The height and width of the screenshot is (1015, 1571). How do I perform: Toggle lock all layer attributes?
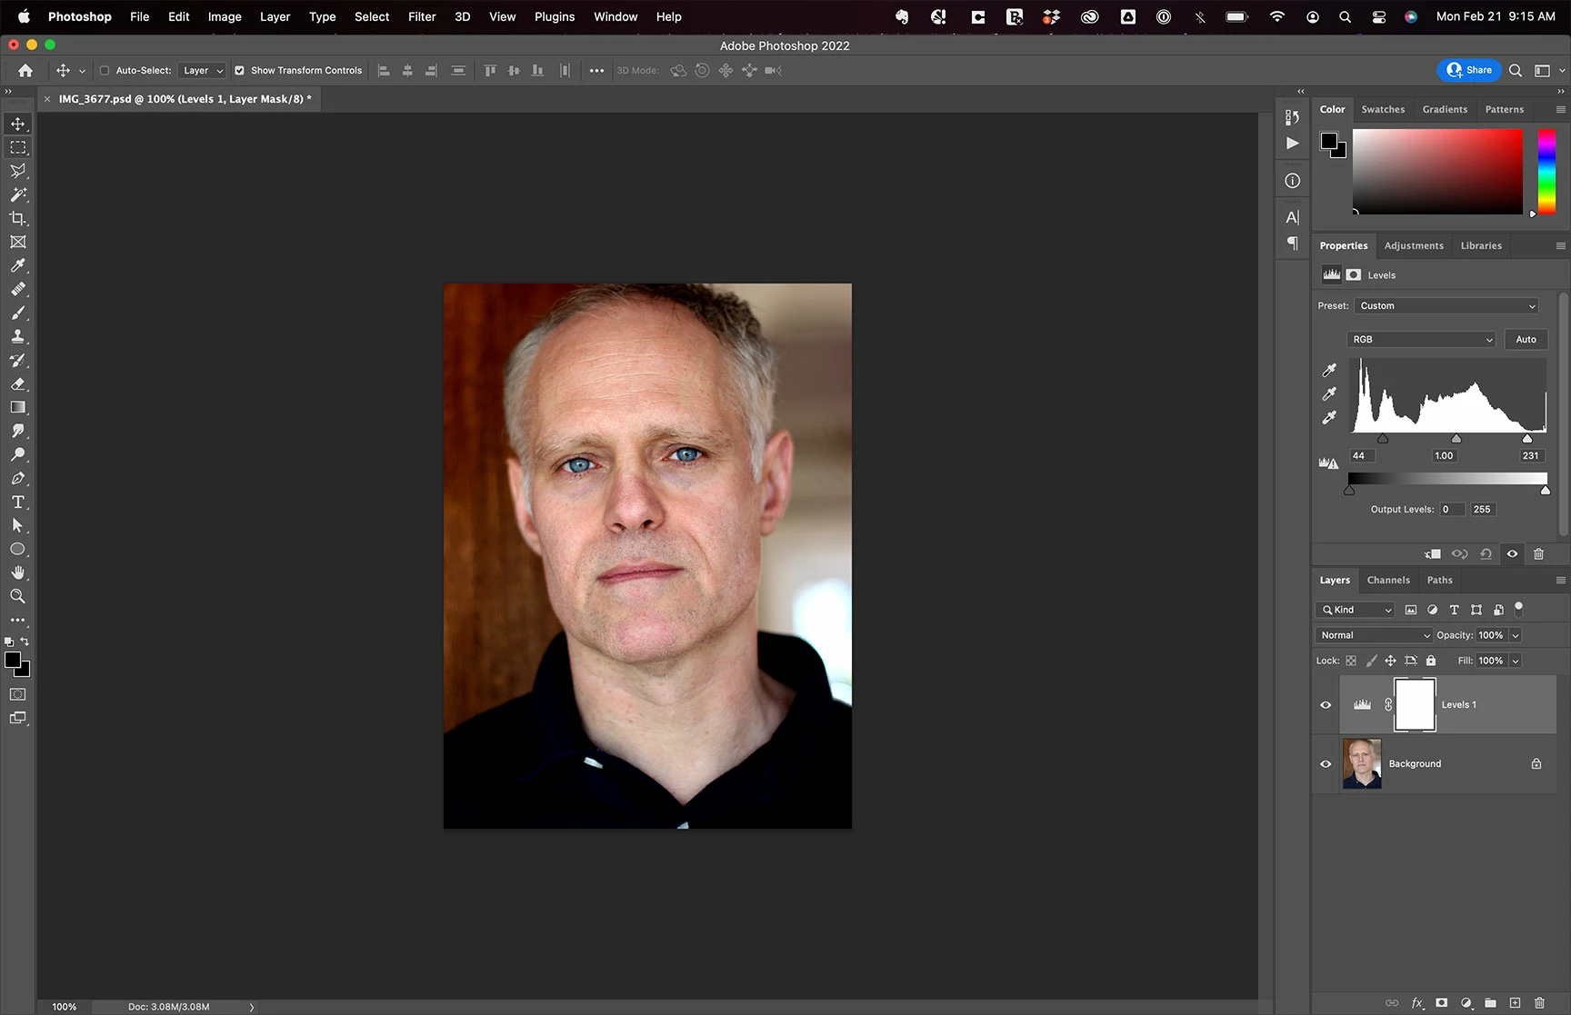[1431, 661]
